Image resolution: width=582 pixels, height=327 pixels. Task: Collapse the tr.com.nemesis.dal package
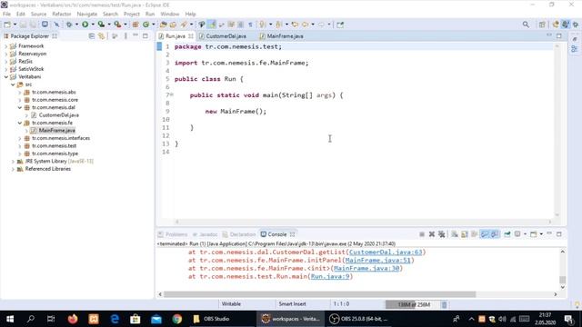20,107
